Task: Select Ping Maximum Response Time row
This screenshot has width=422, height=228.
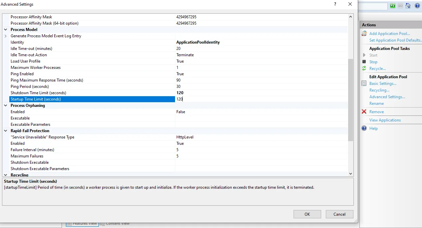Action: pos(178,80)
